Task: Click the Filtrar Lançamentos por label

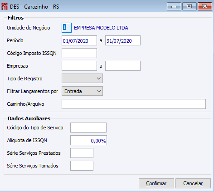Action: coord(33,91)
